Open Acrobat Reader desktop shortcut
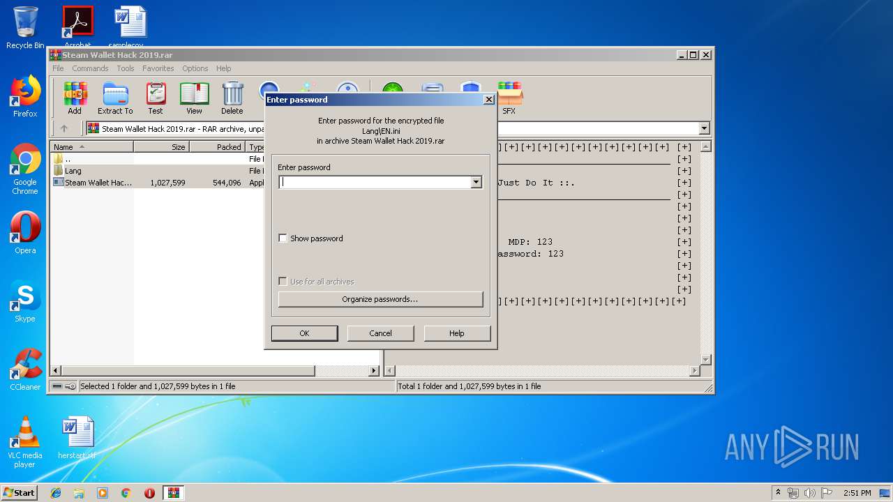 (77, 28)
